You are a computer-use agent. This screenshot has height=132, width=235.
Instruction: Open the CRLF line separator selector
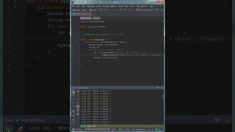[120, 129]
